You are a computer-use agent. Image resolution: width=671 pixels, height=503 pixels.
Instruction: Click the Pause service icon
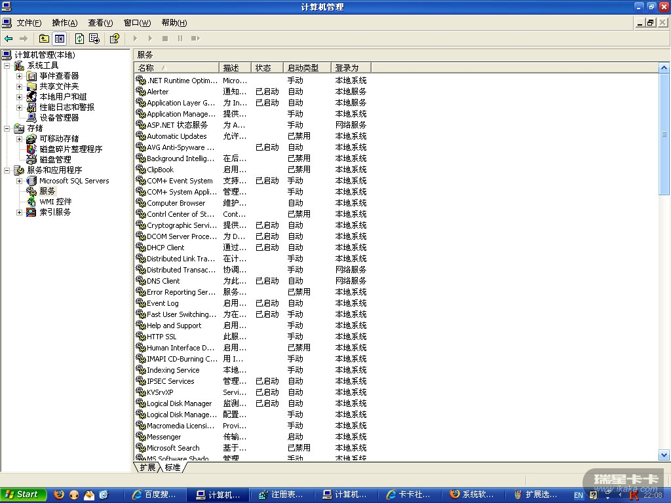coord(180,39)
